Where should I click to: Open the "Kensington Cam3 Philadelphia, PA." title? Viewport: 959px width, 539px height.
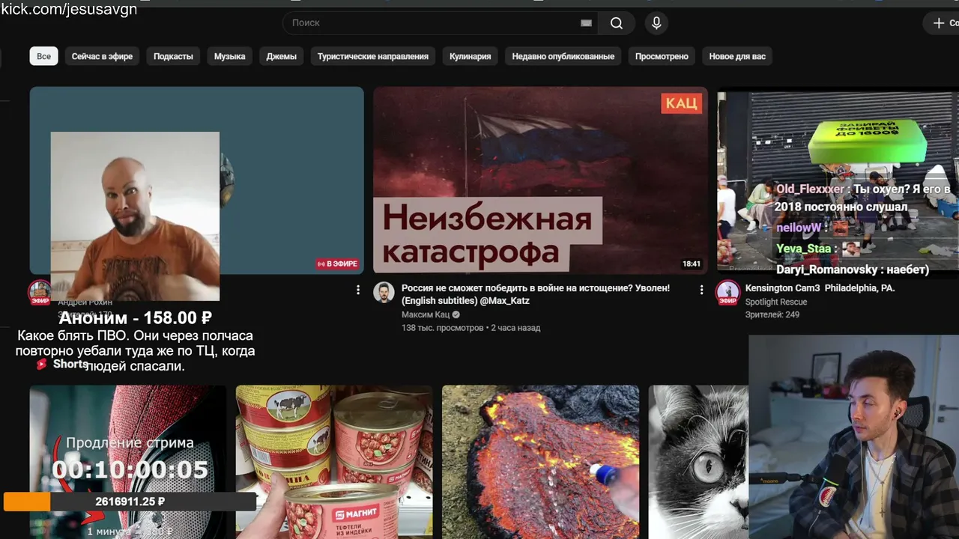pos(820,288)
